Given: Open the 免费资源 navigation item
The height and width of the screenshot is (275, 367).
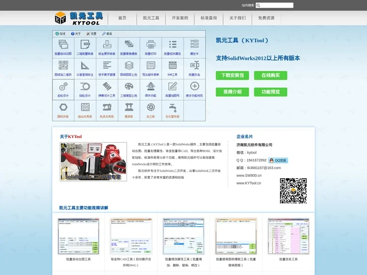Looking at the screenshot, I should pyautogui.click(x=266, y=18).
